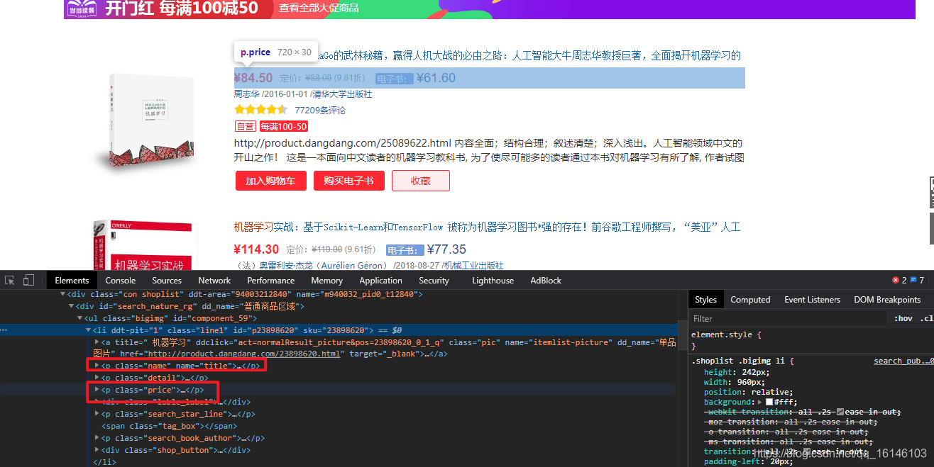Click the 加入购物车 button
Image resolution: width=934 pixels, height=467 pixels.
pyautogui.click(x=270, y=181)
